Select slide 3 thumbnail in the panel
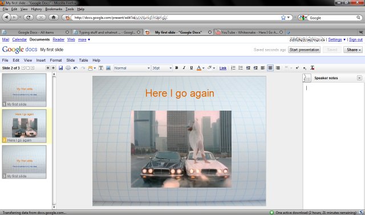Image resolution: width=365 pixels, height=215 pixels. (24, 162)
